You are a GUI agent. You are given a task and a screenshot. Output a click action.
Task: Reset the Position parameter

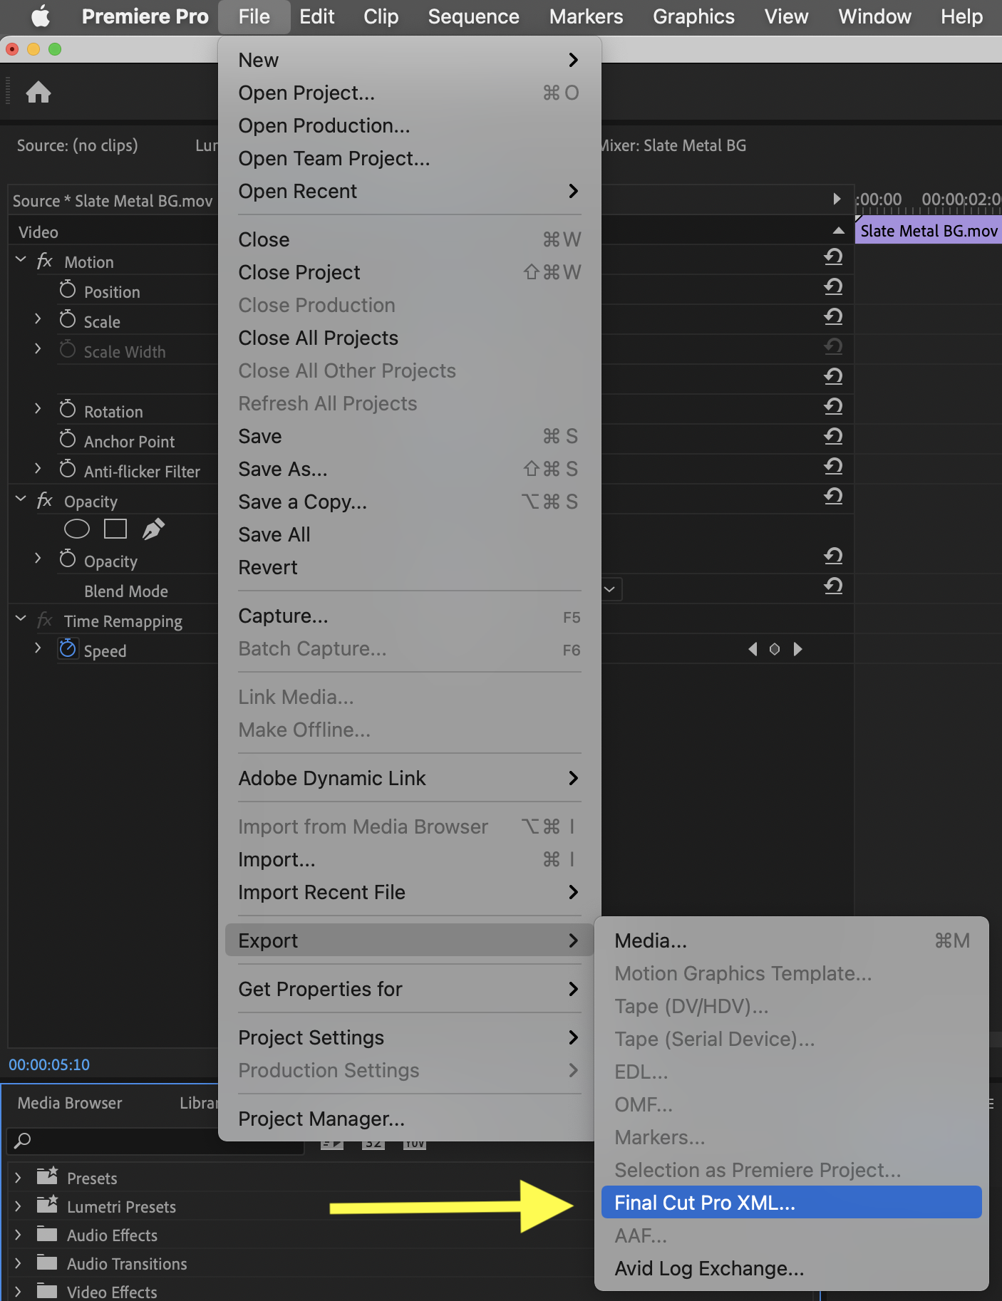pos(833,286)
